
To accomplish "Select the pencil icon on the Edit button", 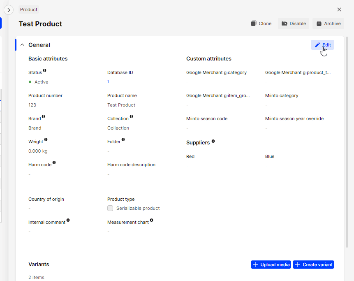I will click(317, 45).
